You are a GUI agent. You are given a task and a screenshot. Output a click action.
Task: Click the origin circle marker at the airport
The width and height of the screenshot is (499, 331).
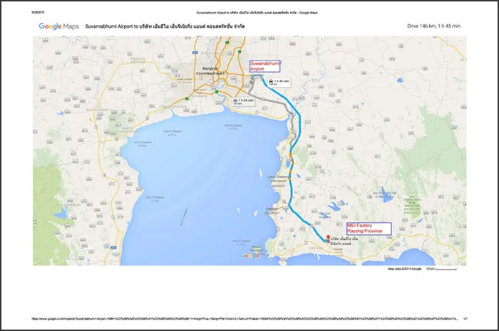[251, 83]
